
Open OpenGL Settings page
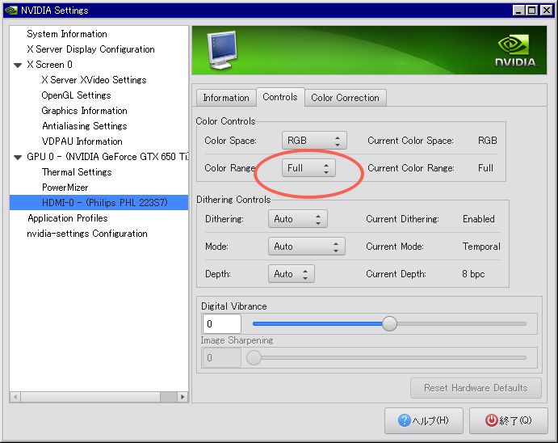coord(76,95)
